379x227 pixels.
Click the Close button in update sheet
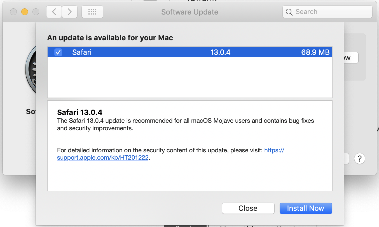(248, 208)
